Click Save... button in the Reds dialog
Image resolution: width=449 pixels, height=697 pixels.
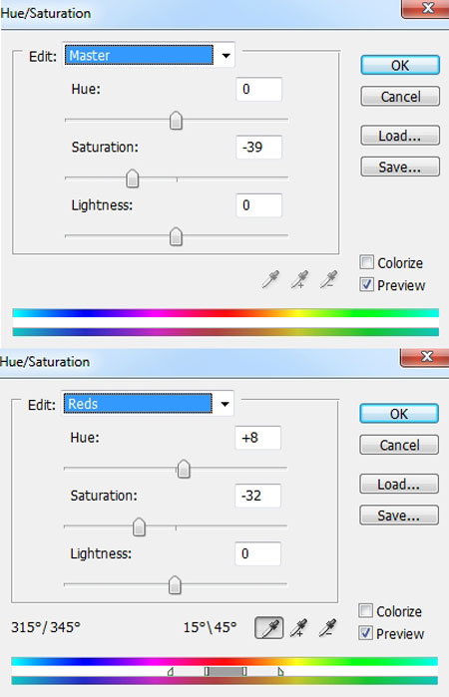coord(399,516)
